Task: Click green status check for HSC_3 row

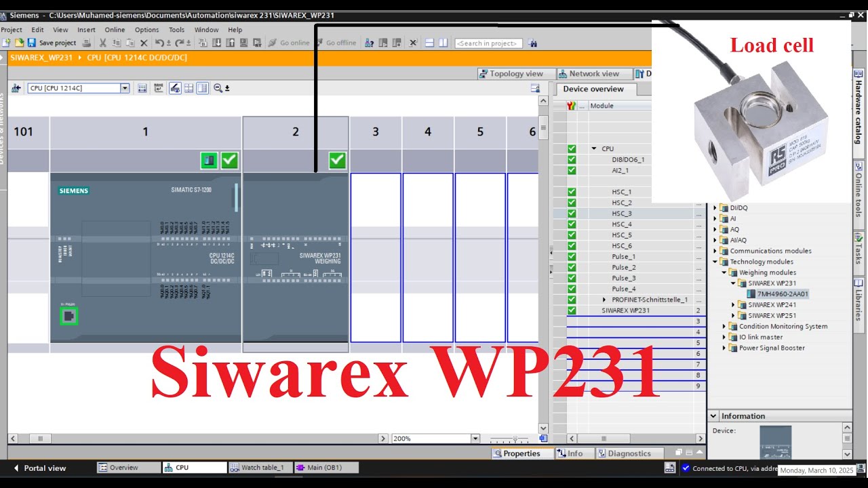Action: tap(572, 213)
